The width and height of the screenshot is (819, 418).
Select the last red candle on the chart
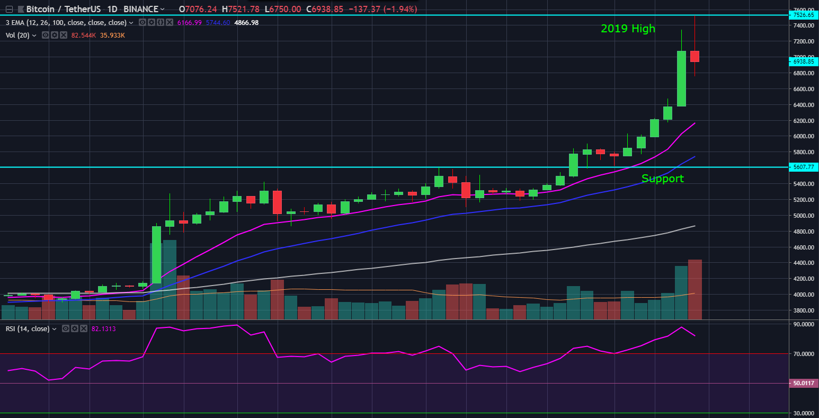(x=695, y=56)
